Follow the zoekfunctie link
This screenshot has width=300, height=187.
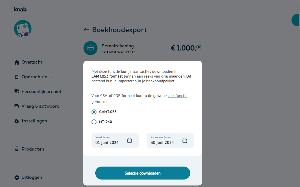(177, 96)
